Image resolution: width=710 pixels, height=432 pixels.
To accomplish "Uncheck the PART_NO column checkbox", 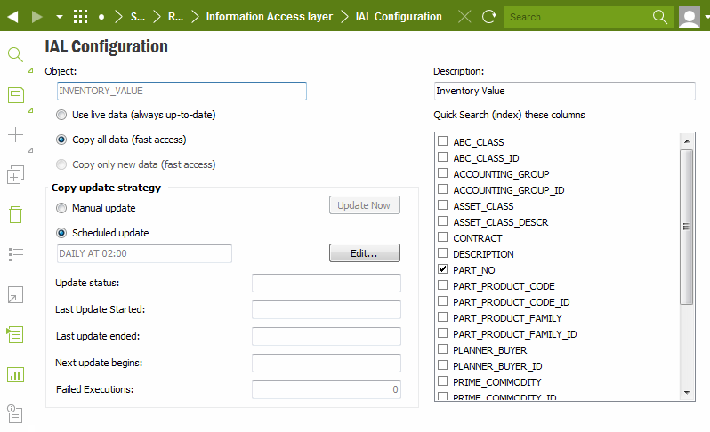I will pyautogui.click(x=442, y=269).
